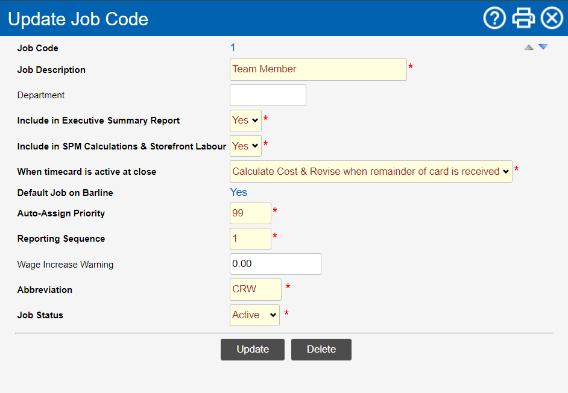The image size is (568, 393).
Task: Select the Auto-Assign Priority field
Action: coord(250,213)
